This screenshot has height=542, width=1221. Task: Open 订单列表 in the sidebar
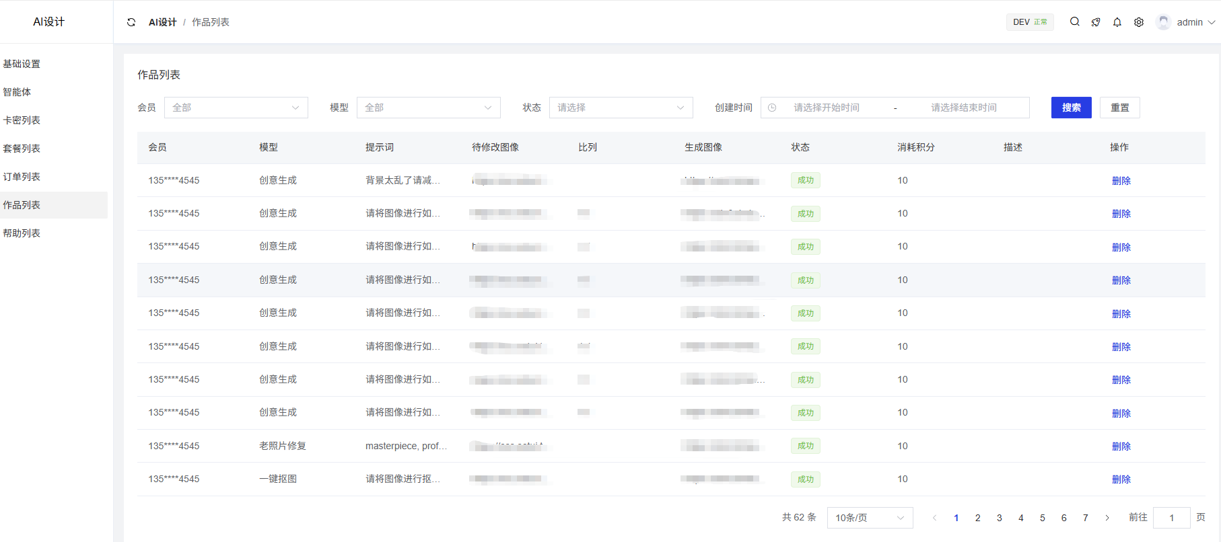22,177
